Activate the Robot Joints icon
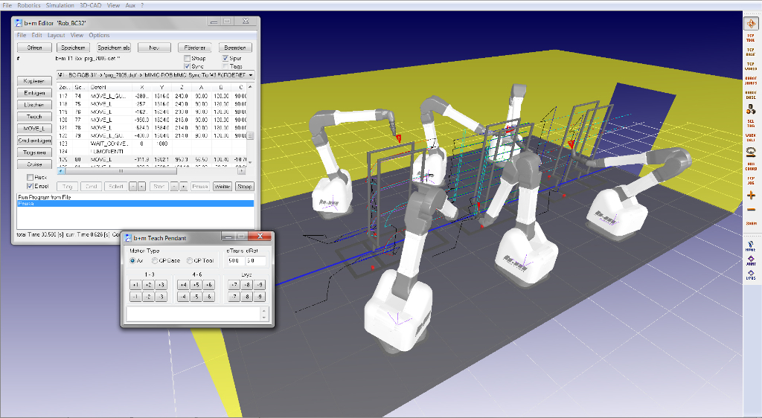Viewport: 762px width, 418px height. pyautogui.click(x=750, y=79)
